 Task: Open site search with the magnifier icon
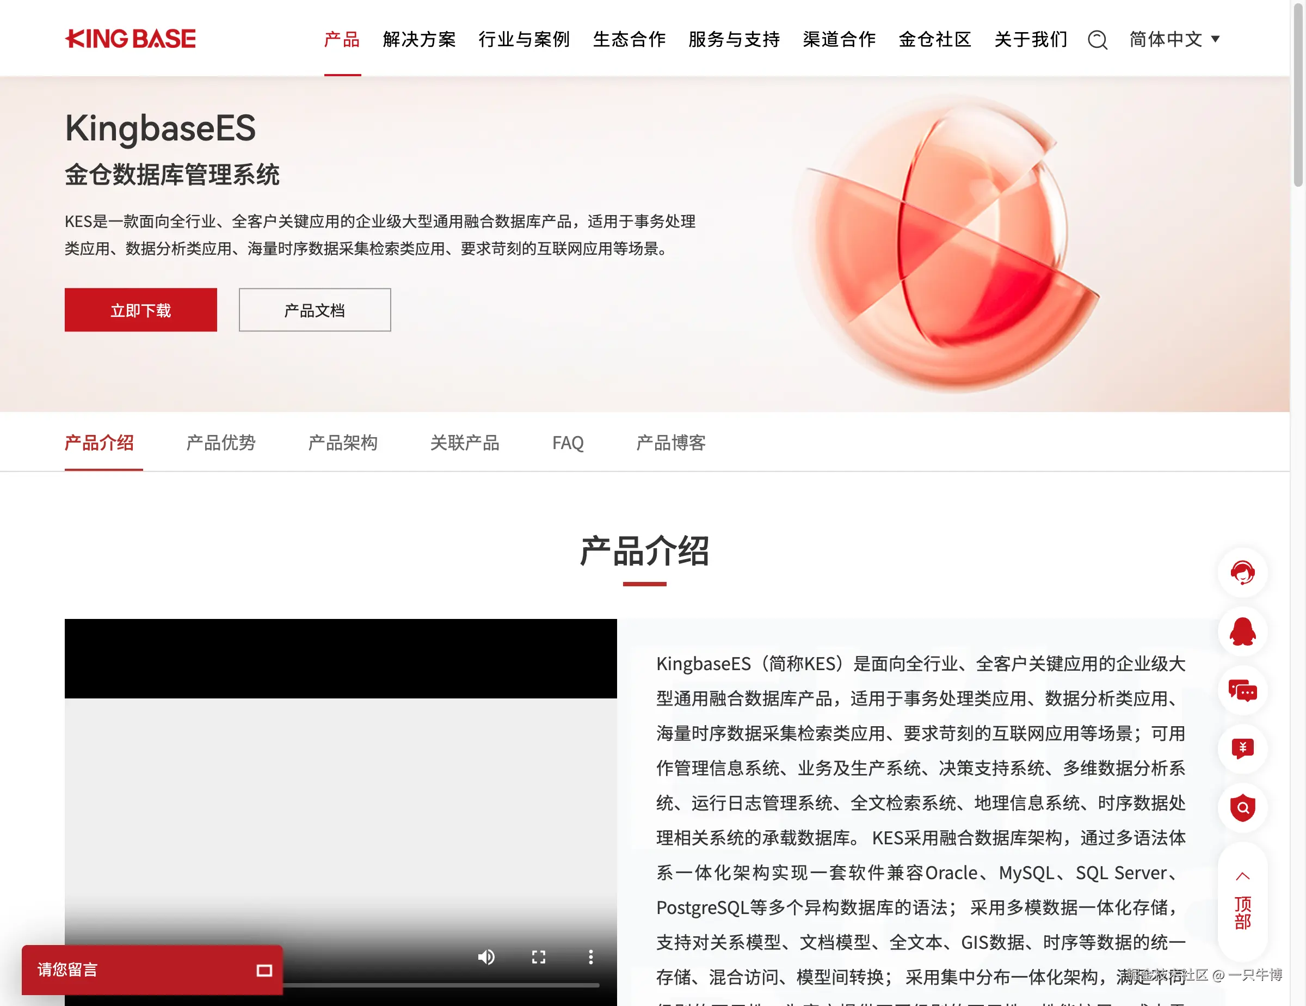[x=1097, y=40]
